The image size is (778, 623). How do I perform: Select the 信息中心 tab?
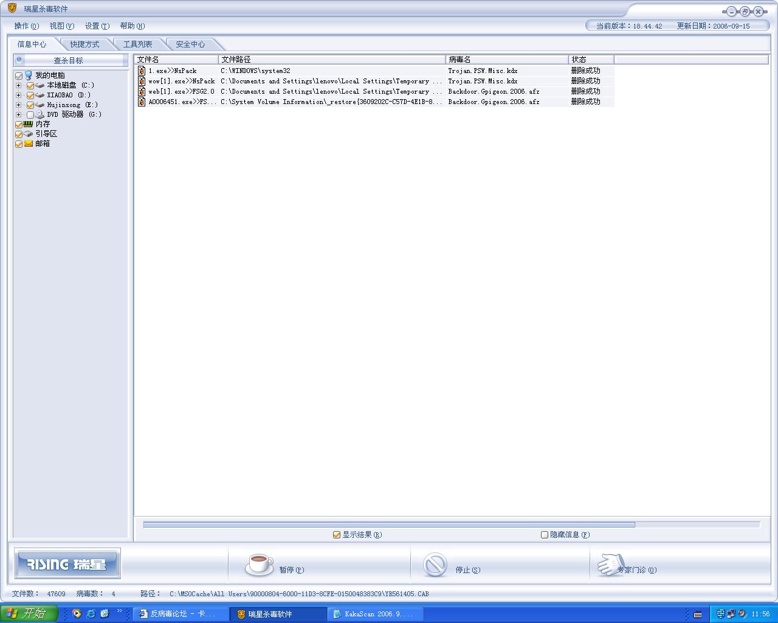pos(32,44)
